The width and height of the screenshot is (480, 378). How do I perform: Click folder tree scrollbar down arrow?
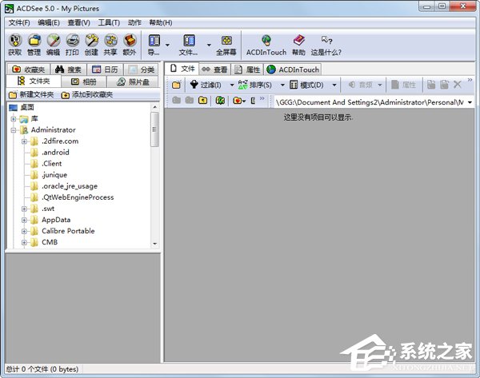click(x=154, y=244)
